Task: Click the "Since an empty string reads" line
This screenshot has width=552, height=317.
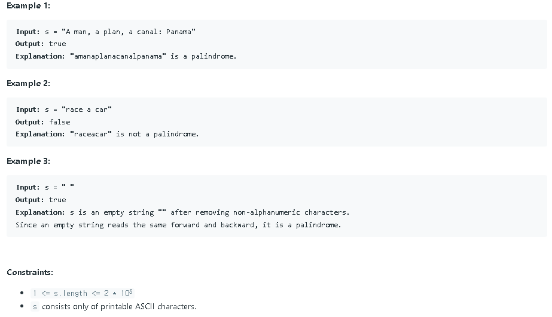Action: [x=178, y=225]
